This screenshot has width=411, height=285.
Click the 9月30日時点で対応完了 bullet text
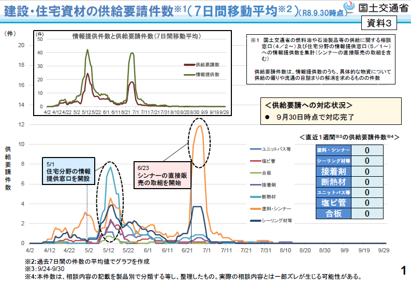315,117
